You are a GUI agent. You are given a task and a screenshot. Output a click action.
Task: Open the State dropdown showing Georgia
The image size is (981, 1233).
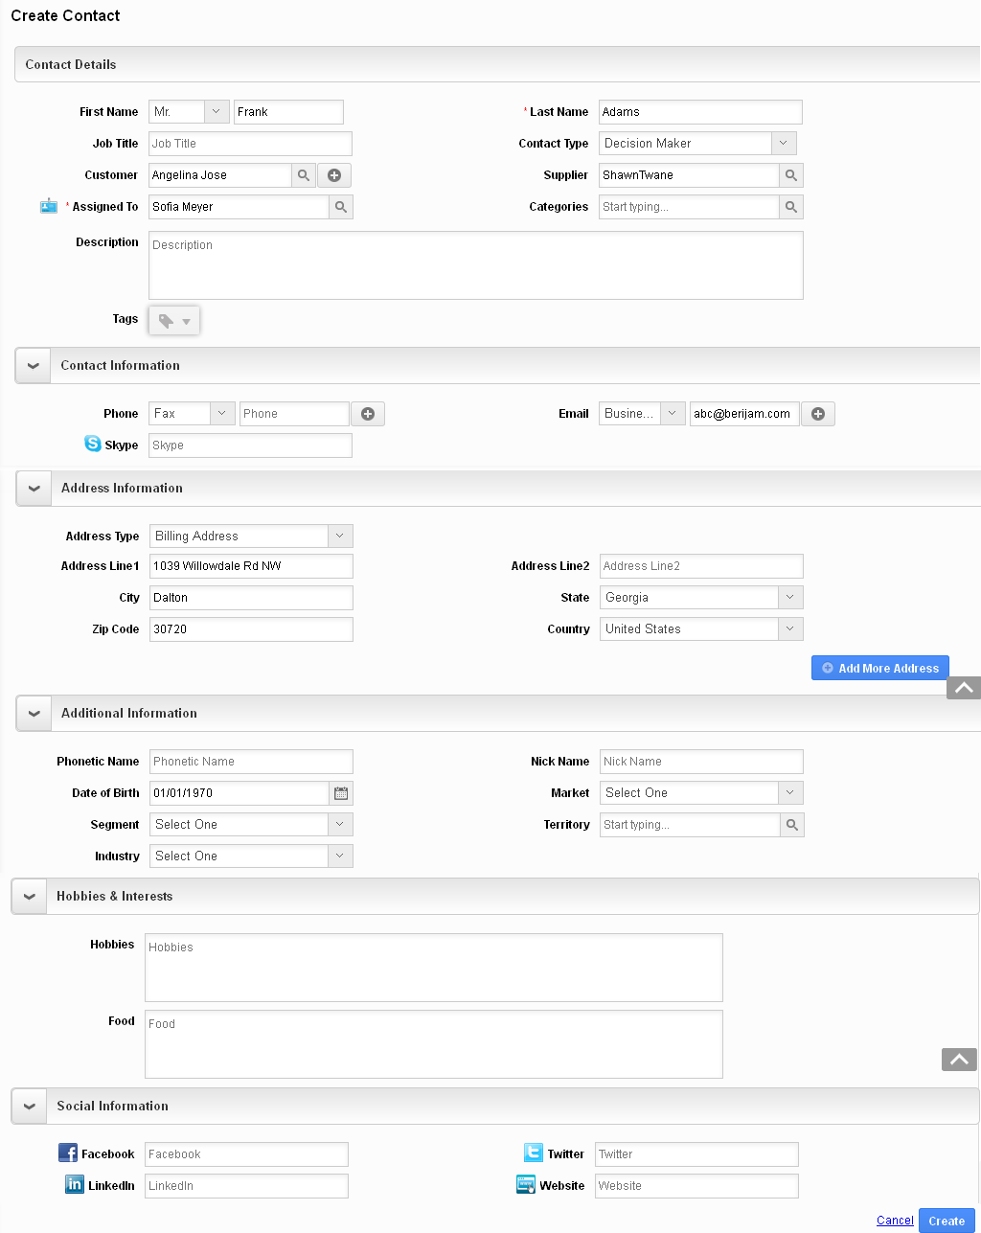click(790, 598)
